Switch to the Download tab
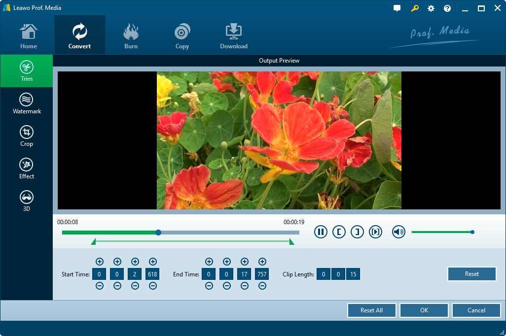506x336 pixels. click(233, 34)
